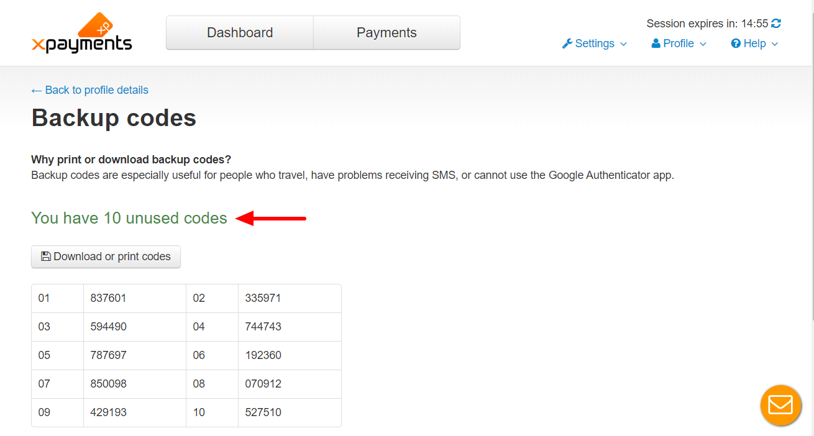Select backup code 335971
Image resolution: width=814 pixels, height=436 pixels.
(263, 298)
